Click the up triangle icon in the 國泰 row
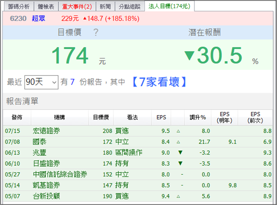277x205 pixels. tap(178, 142)
